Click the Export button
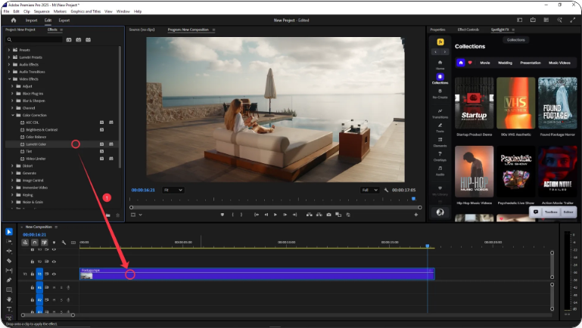 click(64, 20)
